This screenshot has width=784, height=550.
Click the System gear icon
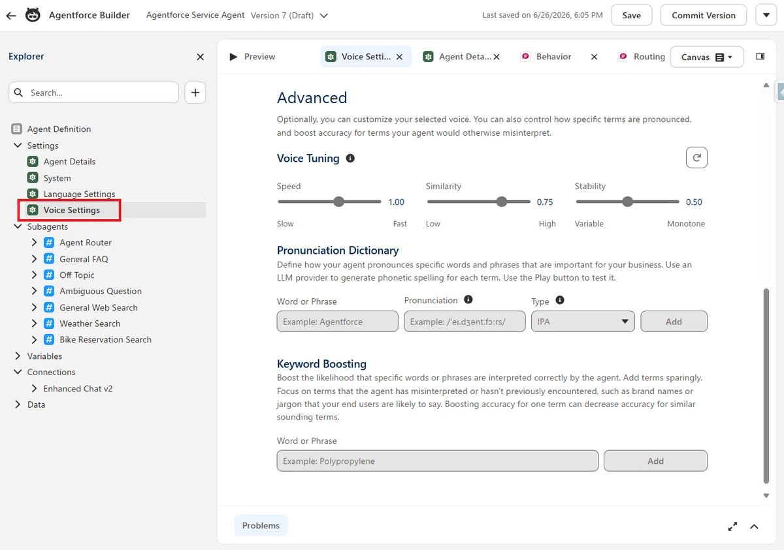tap(33, 177)
